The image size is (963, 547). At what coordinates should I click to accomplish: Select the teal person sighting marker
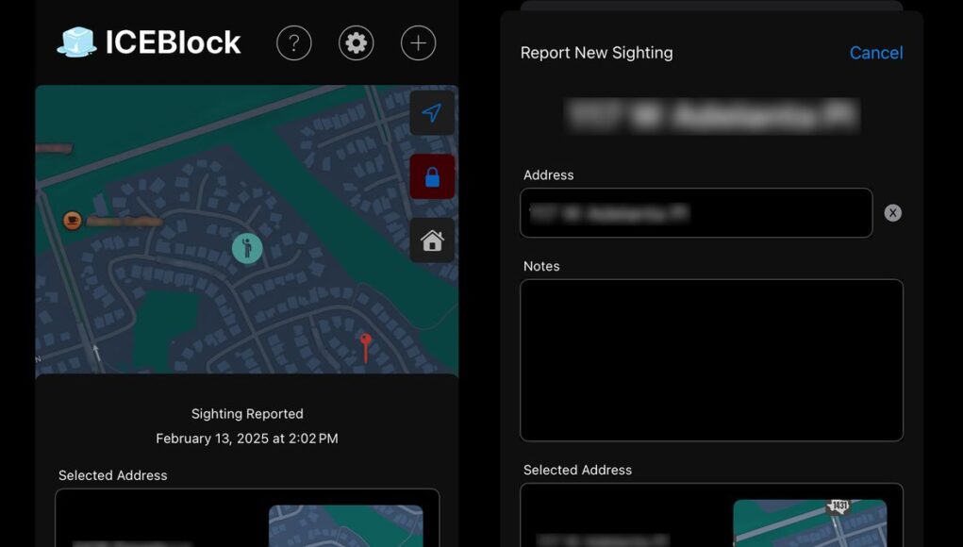pyautogui.click(x=247, y=248)
